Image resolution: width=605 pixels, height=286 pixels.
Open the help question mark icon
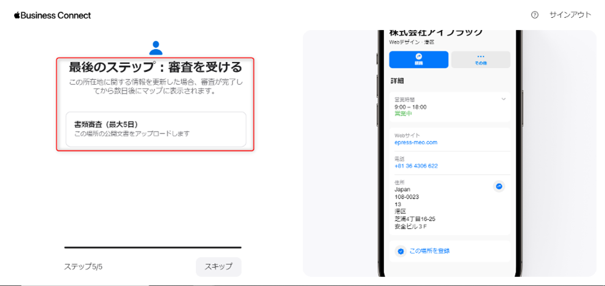tap(534, 15)
